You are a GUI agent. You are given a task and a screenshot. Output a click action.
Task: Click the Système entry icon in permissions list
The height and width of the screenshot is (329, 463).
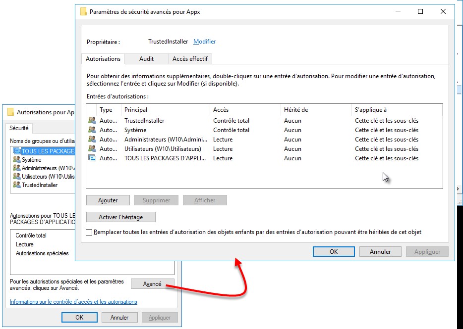[x=92, y=130]
